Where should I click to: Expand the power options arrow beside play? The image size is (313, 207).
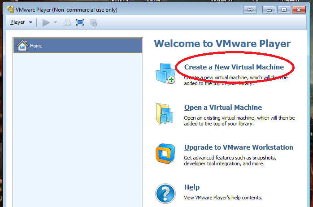55,22
